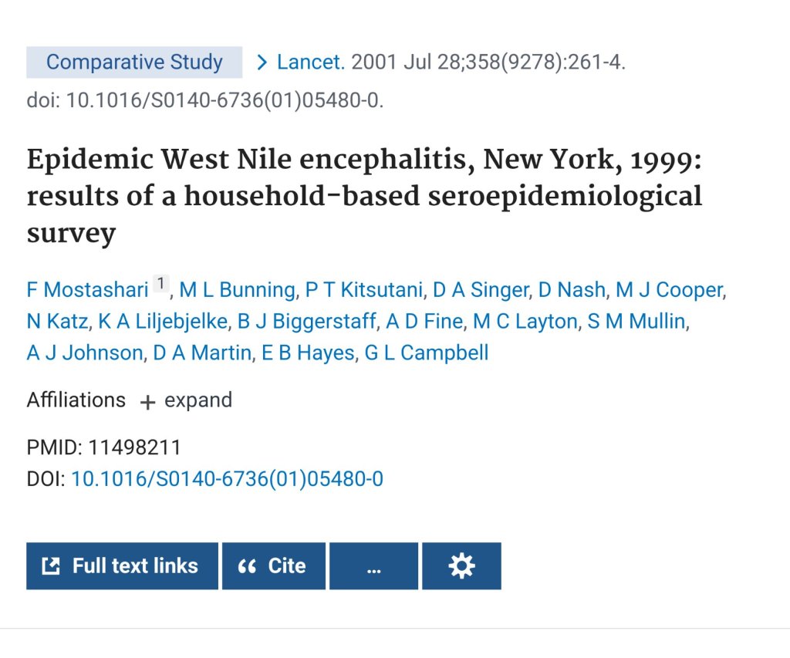Open author D Nash link
The height and width of the screenshot is (658, 790).
pos(571,290)
